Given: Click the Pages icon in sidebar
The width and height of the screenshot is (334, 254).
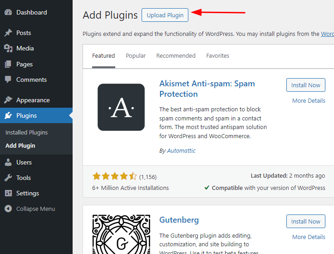Looking at the screenshot, I should [8, 65].
